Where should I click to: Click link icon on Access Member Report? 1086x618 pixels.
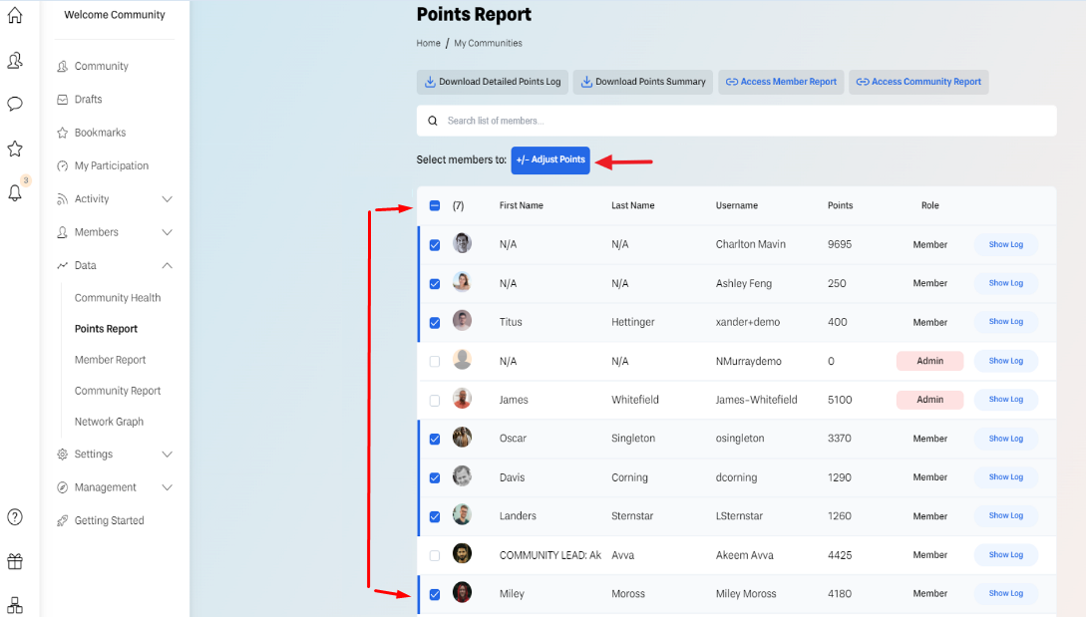point(731,82)
